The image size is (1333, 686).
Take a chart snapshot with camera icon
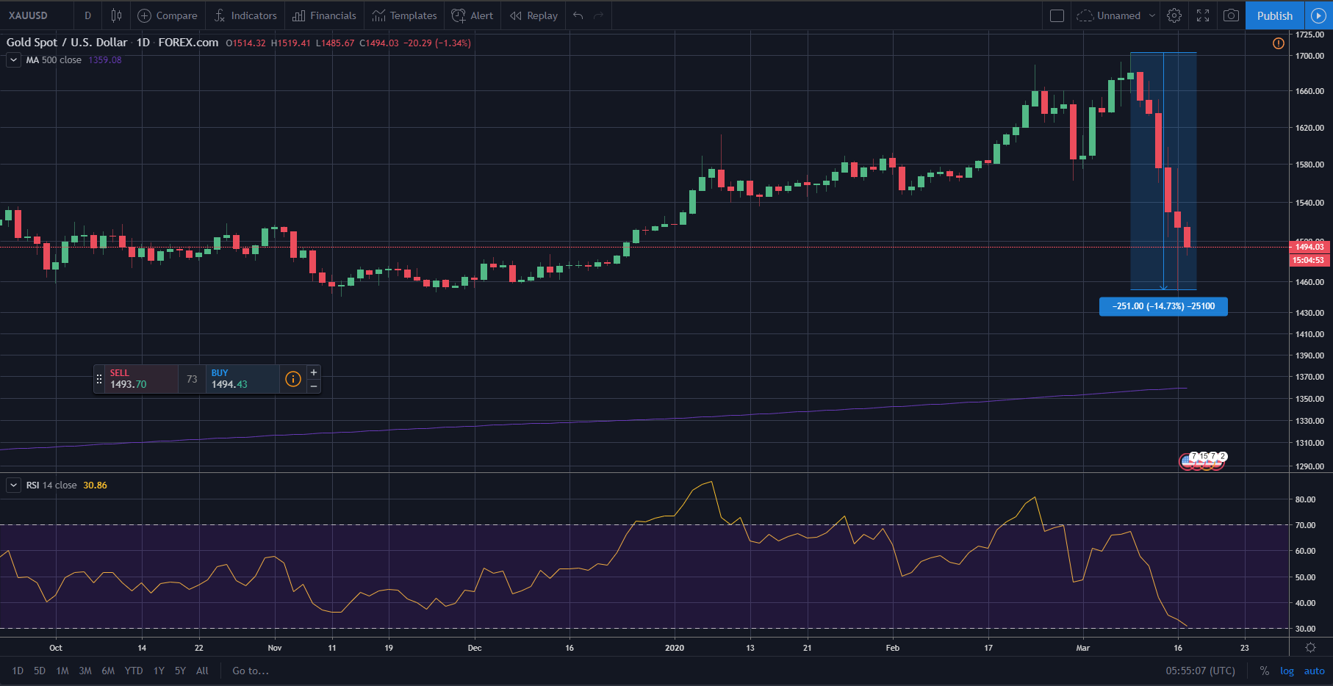pos(1231,15)
